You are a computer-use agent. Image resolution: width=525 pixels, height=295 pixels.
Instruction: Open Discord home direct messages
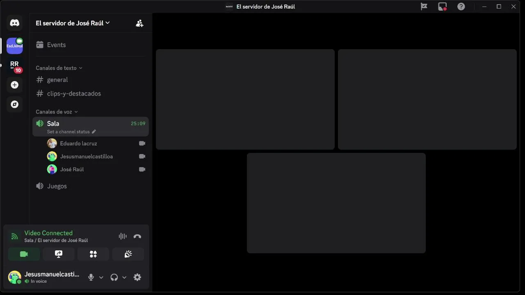pyautogui.click(x=14, y=23)
